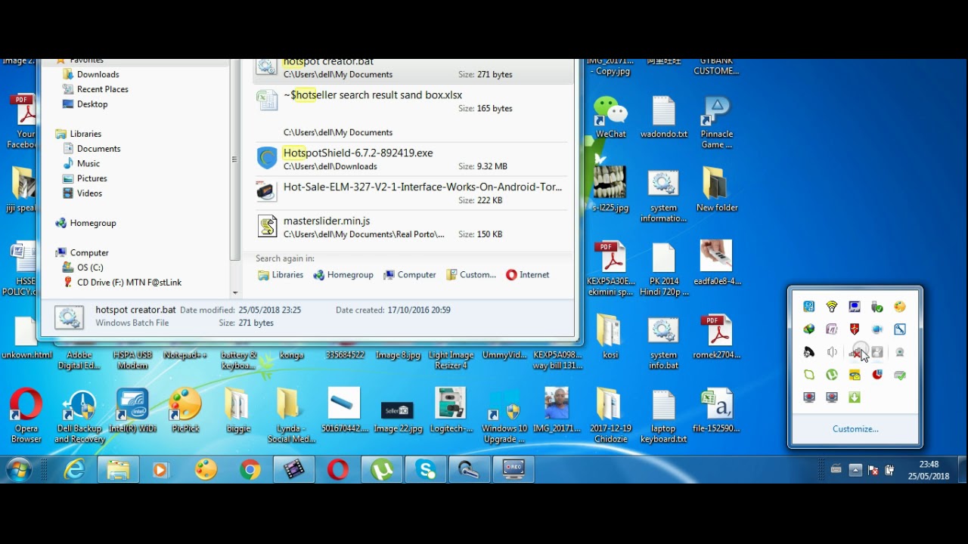The image size is (968, 544).
Task: Click the red shield antivirus tray icon
Action: (x=855, y=329)
